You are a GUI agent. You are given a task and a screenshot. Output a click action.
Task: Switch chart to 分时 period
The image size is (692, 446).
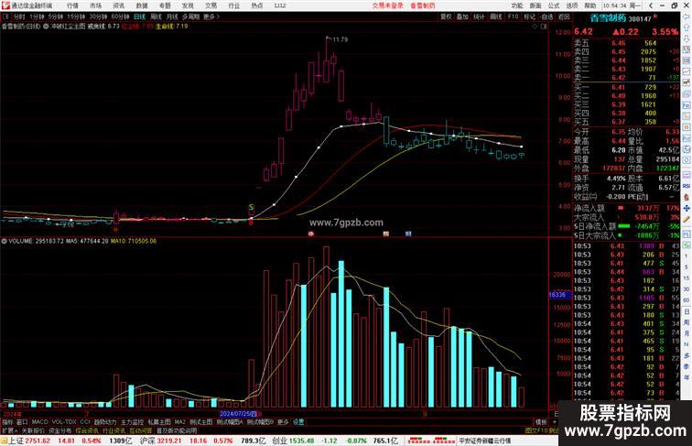click(x=18, y=16)
